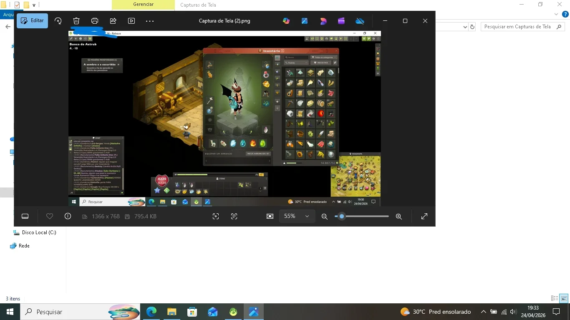
Task: Enter full screen view in Photos
Action: pos(424,216)
